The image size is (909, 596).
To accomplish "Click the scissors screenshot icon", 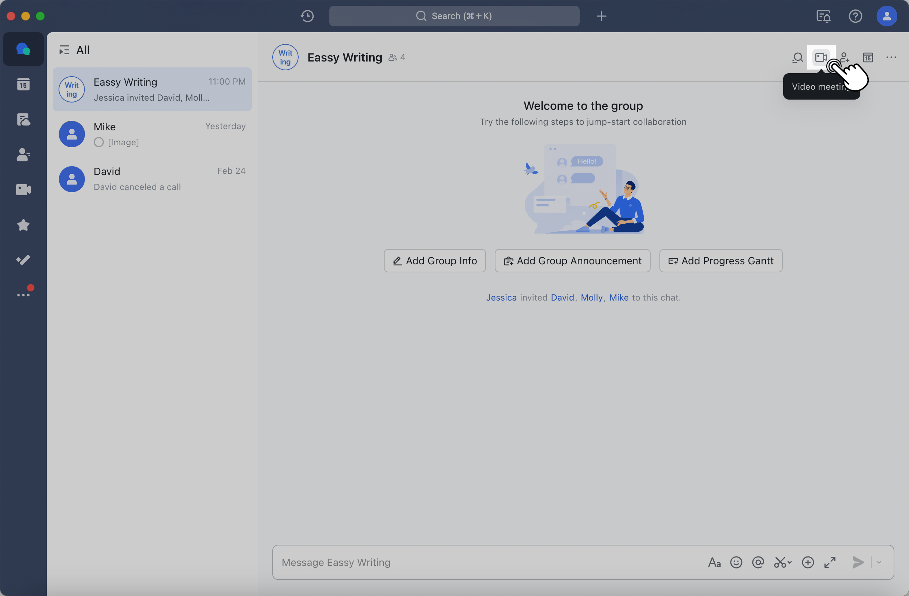I will [x=780, y=562].
